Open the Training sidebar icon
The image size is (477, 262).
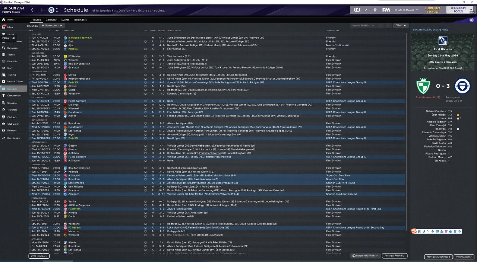4,75
